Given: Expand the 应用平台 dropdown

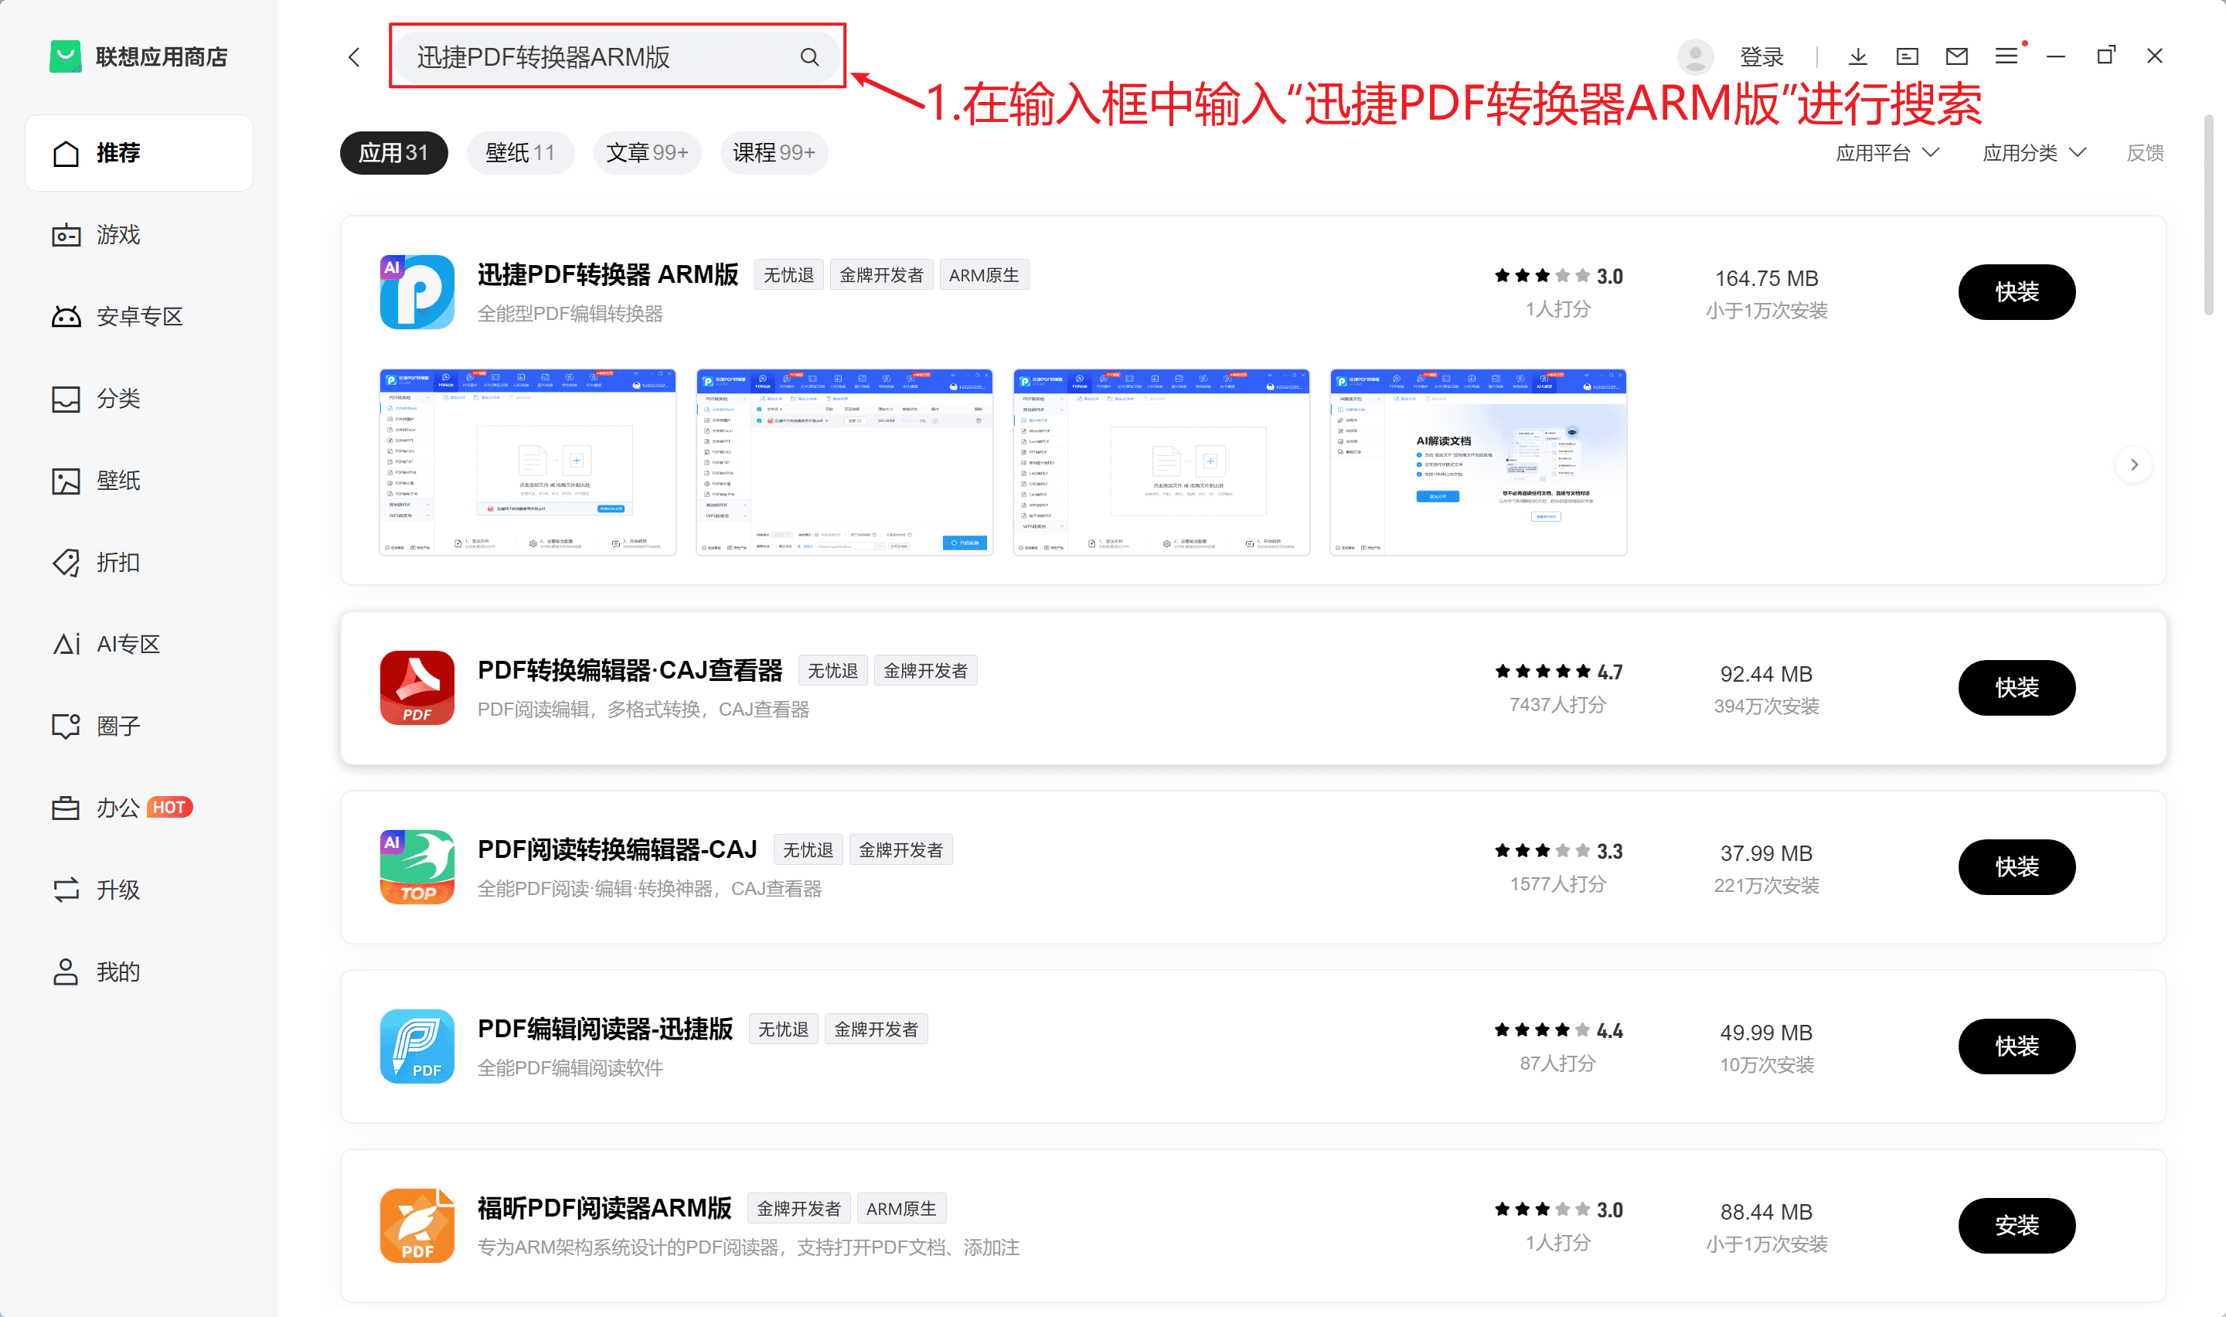Looking at the screenshot, I should pyautogui.click(x=1887, y=152).
